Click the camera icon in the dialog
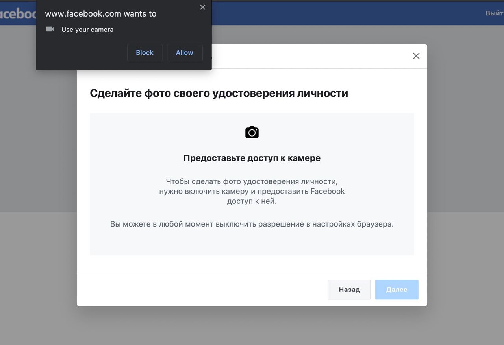Image resolution: width=504 pixels, height=345 pixels. [252, 133]
